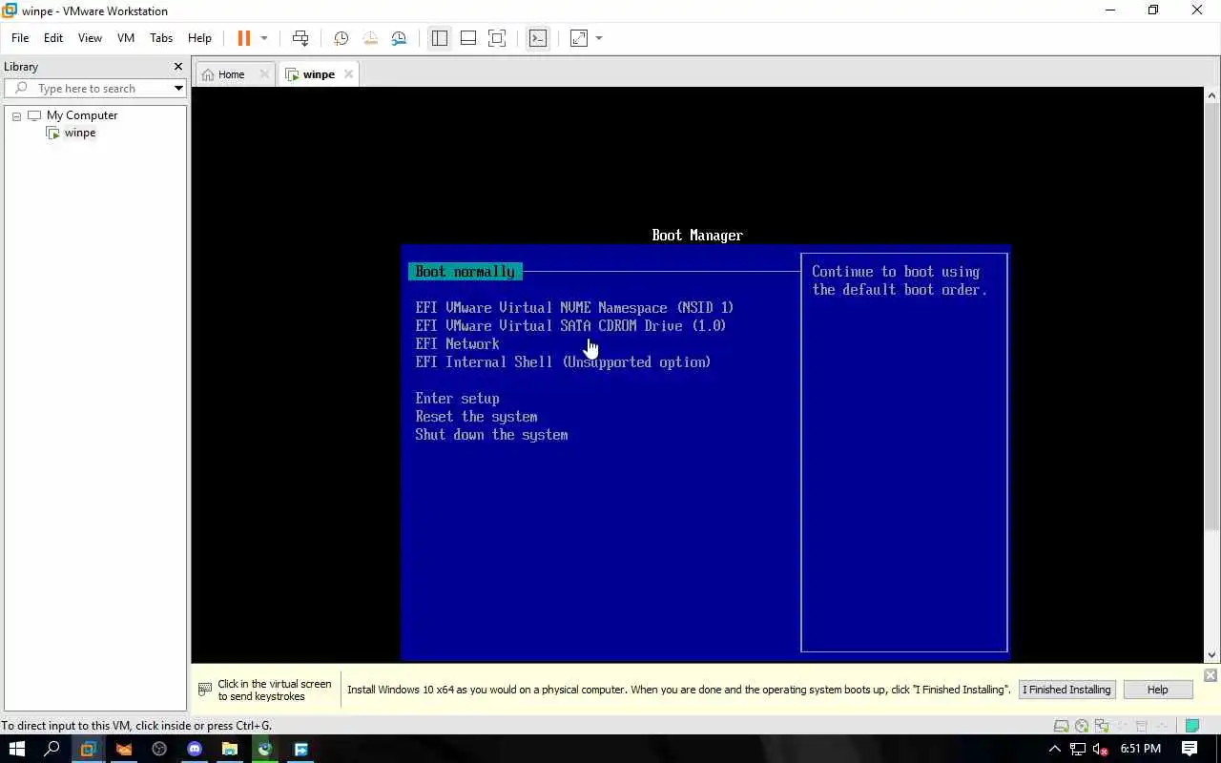Collapse the My Computer tree node
The image size is (1221, 763).
pos(16,116)
